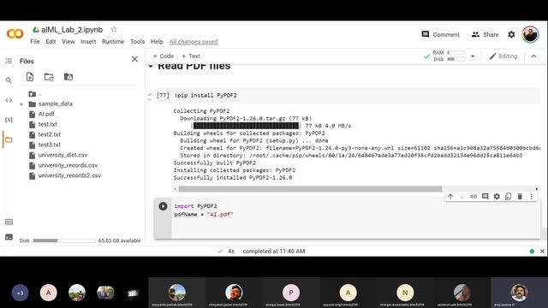Open the View menu
The image size is (548, 308).
click(x=68, y=42)
